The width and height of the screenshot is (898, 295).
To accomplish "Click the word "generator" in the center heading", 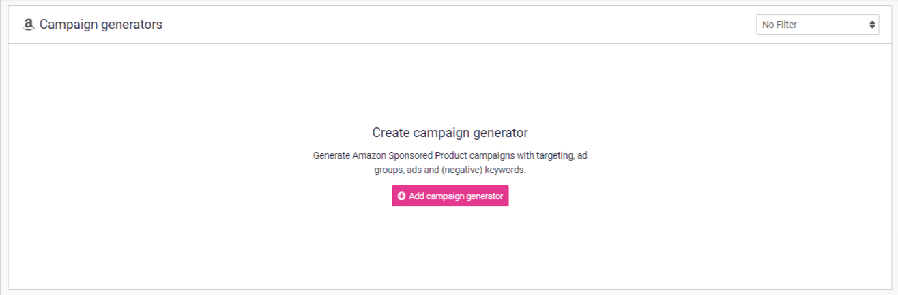I will pyautogui.click(x=501, y=132).
